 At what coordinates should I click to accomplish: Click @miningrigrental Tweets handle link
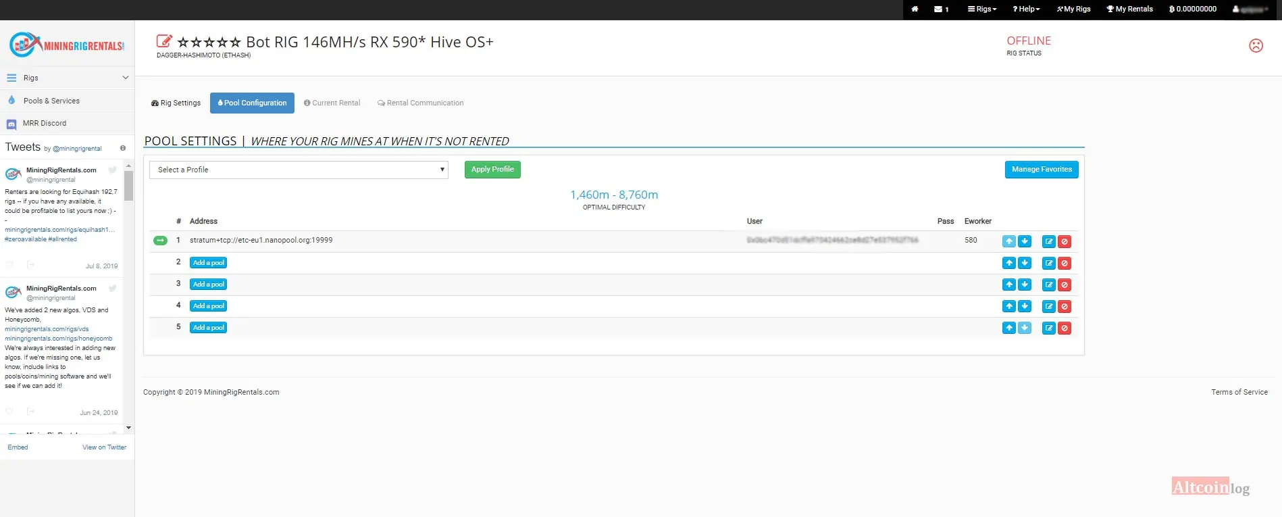point(77,149)
